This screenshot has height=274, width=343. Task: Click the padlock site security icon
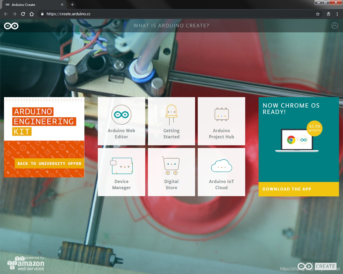coord(42,14)
